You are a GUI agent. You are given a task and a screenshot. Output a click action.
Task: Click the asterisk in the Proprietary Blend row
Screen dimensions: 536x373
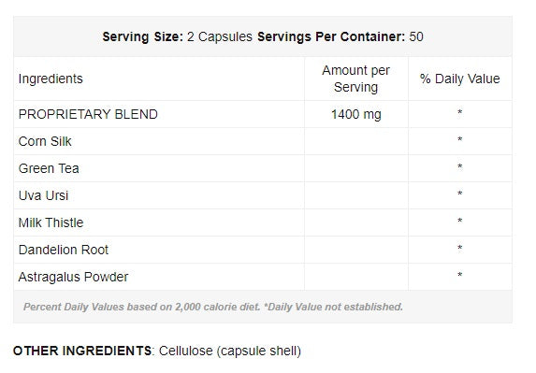pos(460,112)
